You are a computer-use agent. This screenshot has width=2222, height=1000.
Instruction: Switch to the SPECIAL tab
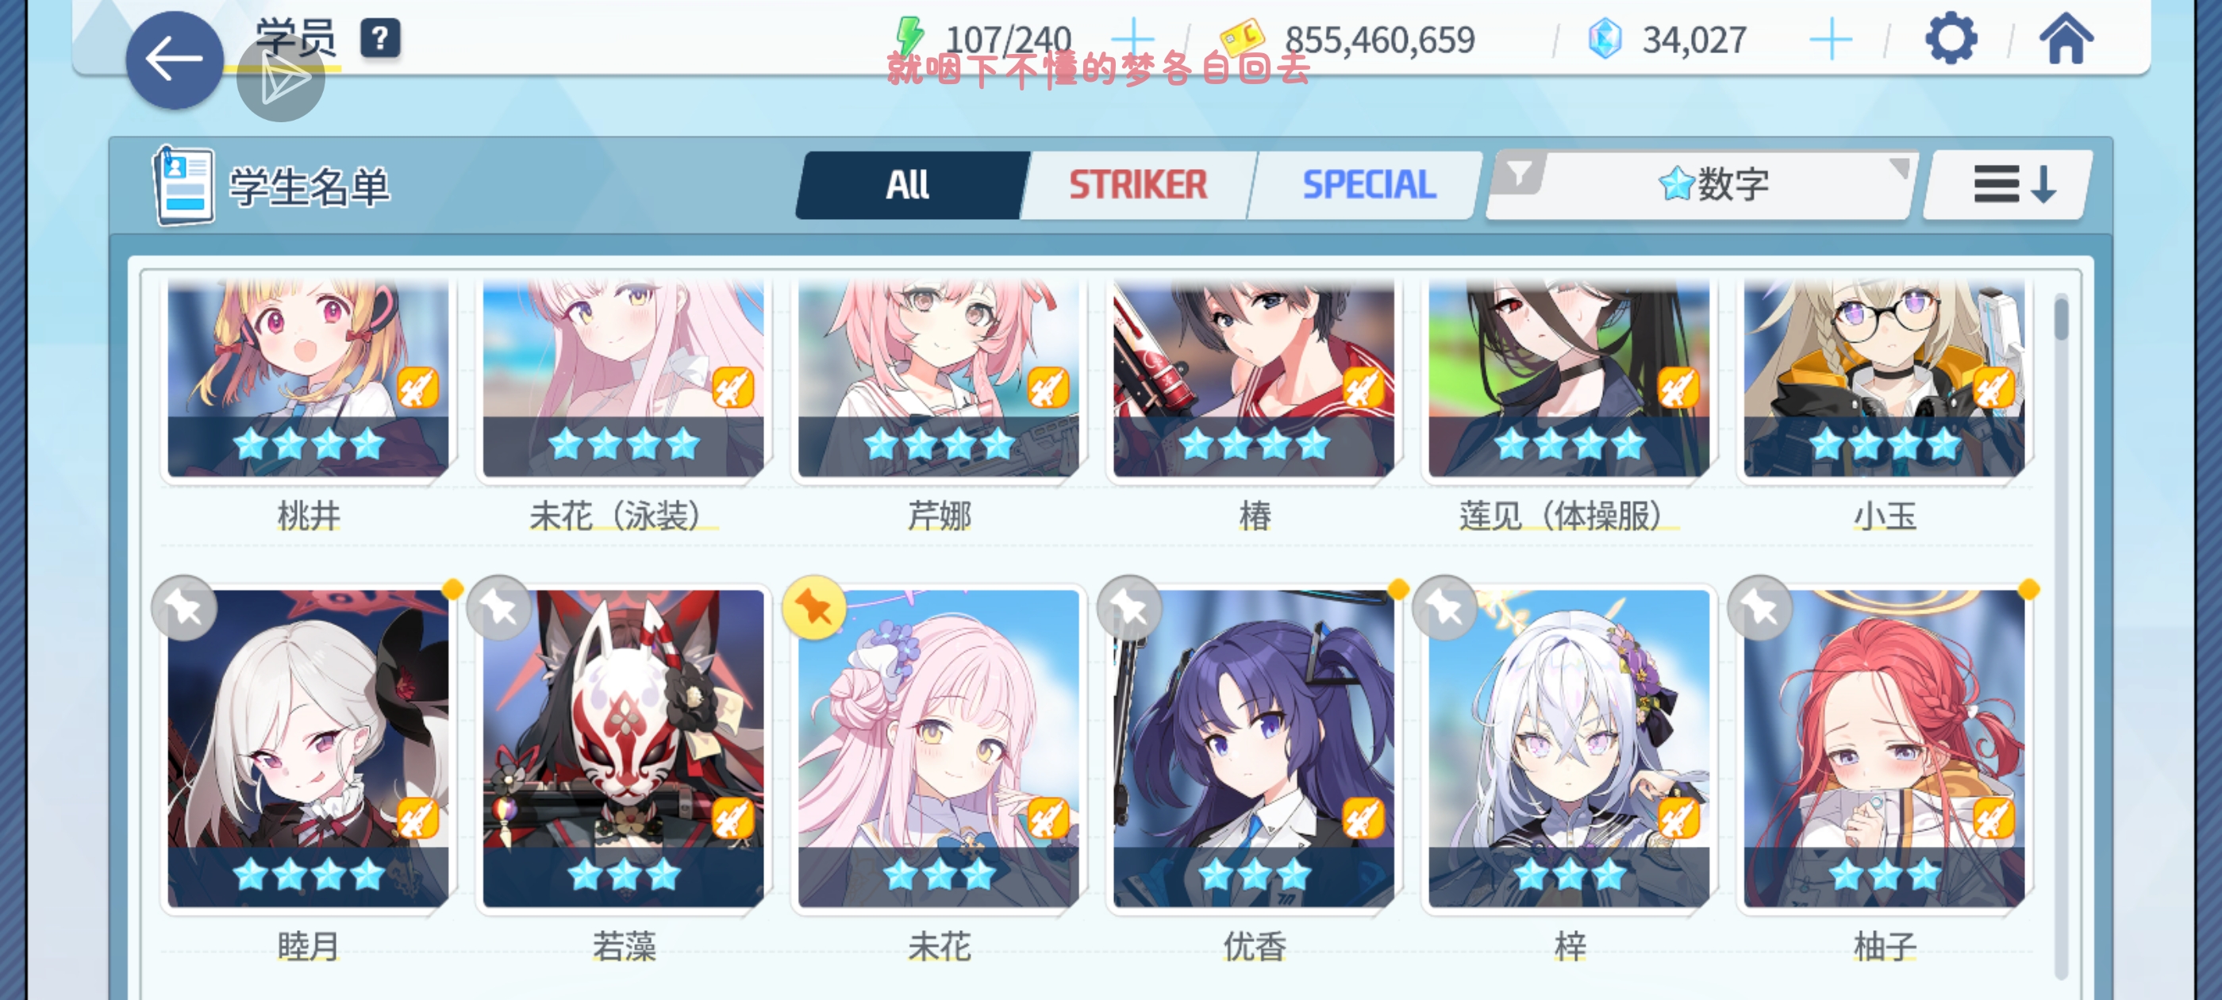(1368, 185)
